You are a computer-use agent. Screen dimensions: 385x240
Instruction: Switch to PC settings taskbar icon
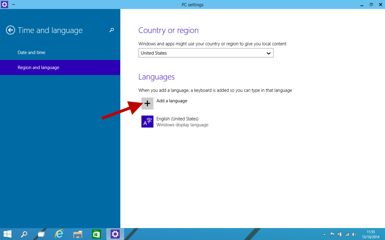coord(115,234)
